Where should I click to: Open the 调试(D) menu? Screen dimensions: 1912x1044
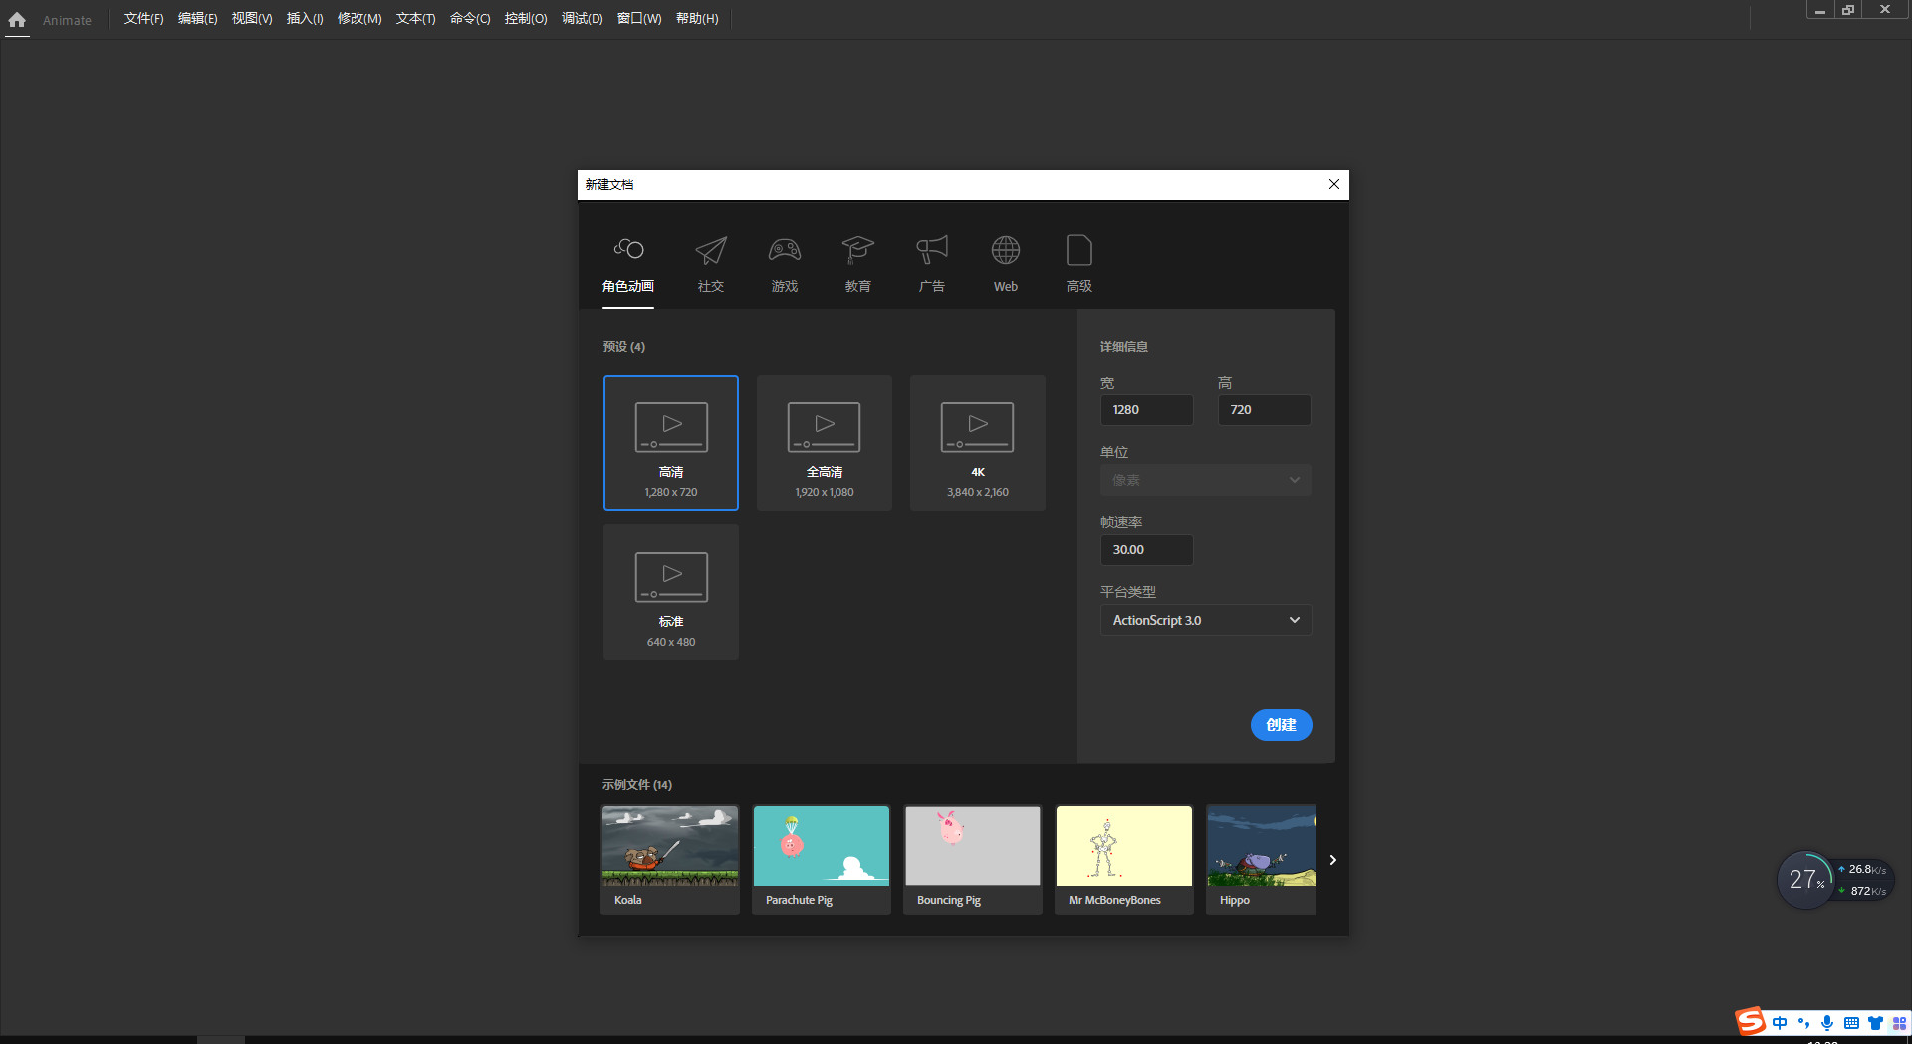pyautogui.click(x=582, y=19)
